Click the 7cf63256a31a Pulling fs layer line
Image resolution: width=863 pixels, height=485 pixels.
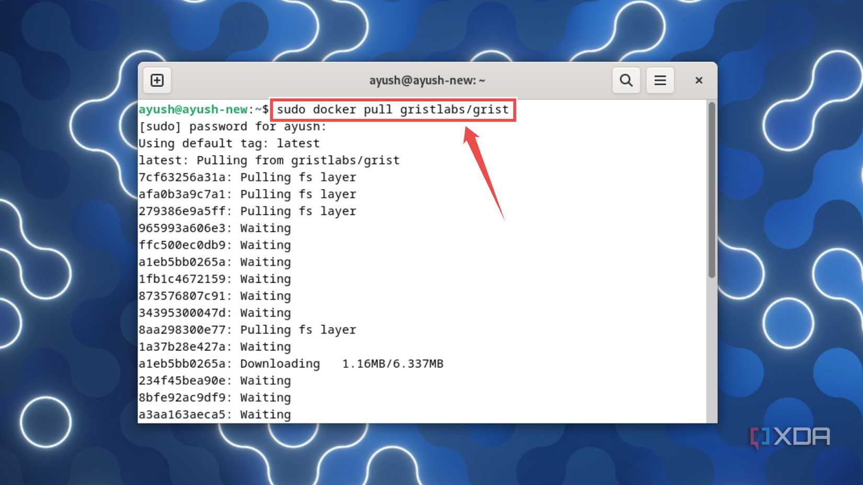click(247, 177)
